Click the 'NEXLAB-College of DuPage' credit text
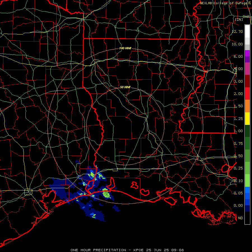252x252 pixels. (224, 3)
